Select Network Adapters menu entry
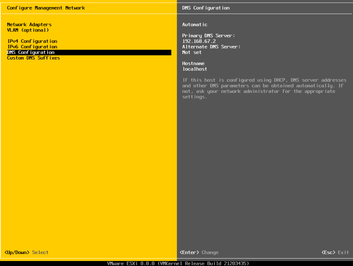The width and height of the screenshot is (353, 266). [29, 24]
